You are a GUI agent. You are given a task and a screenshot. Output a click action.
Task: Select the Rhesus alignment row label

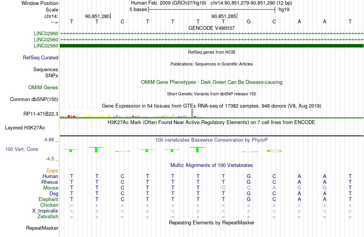click(x=50, y=182)
